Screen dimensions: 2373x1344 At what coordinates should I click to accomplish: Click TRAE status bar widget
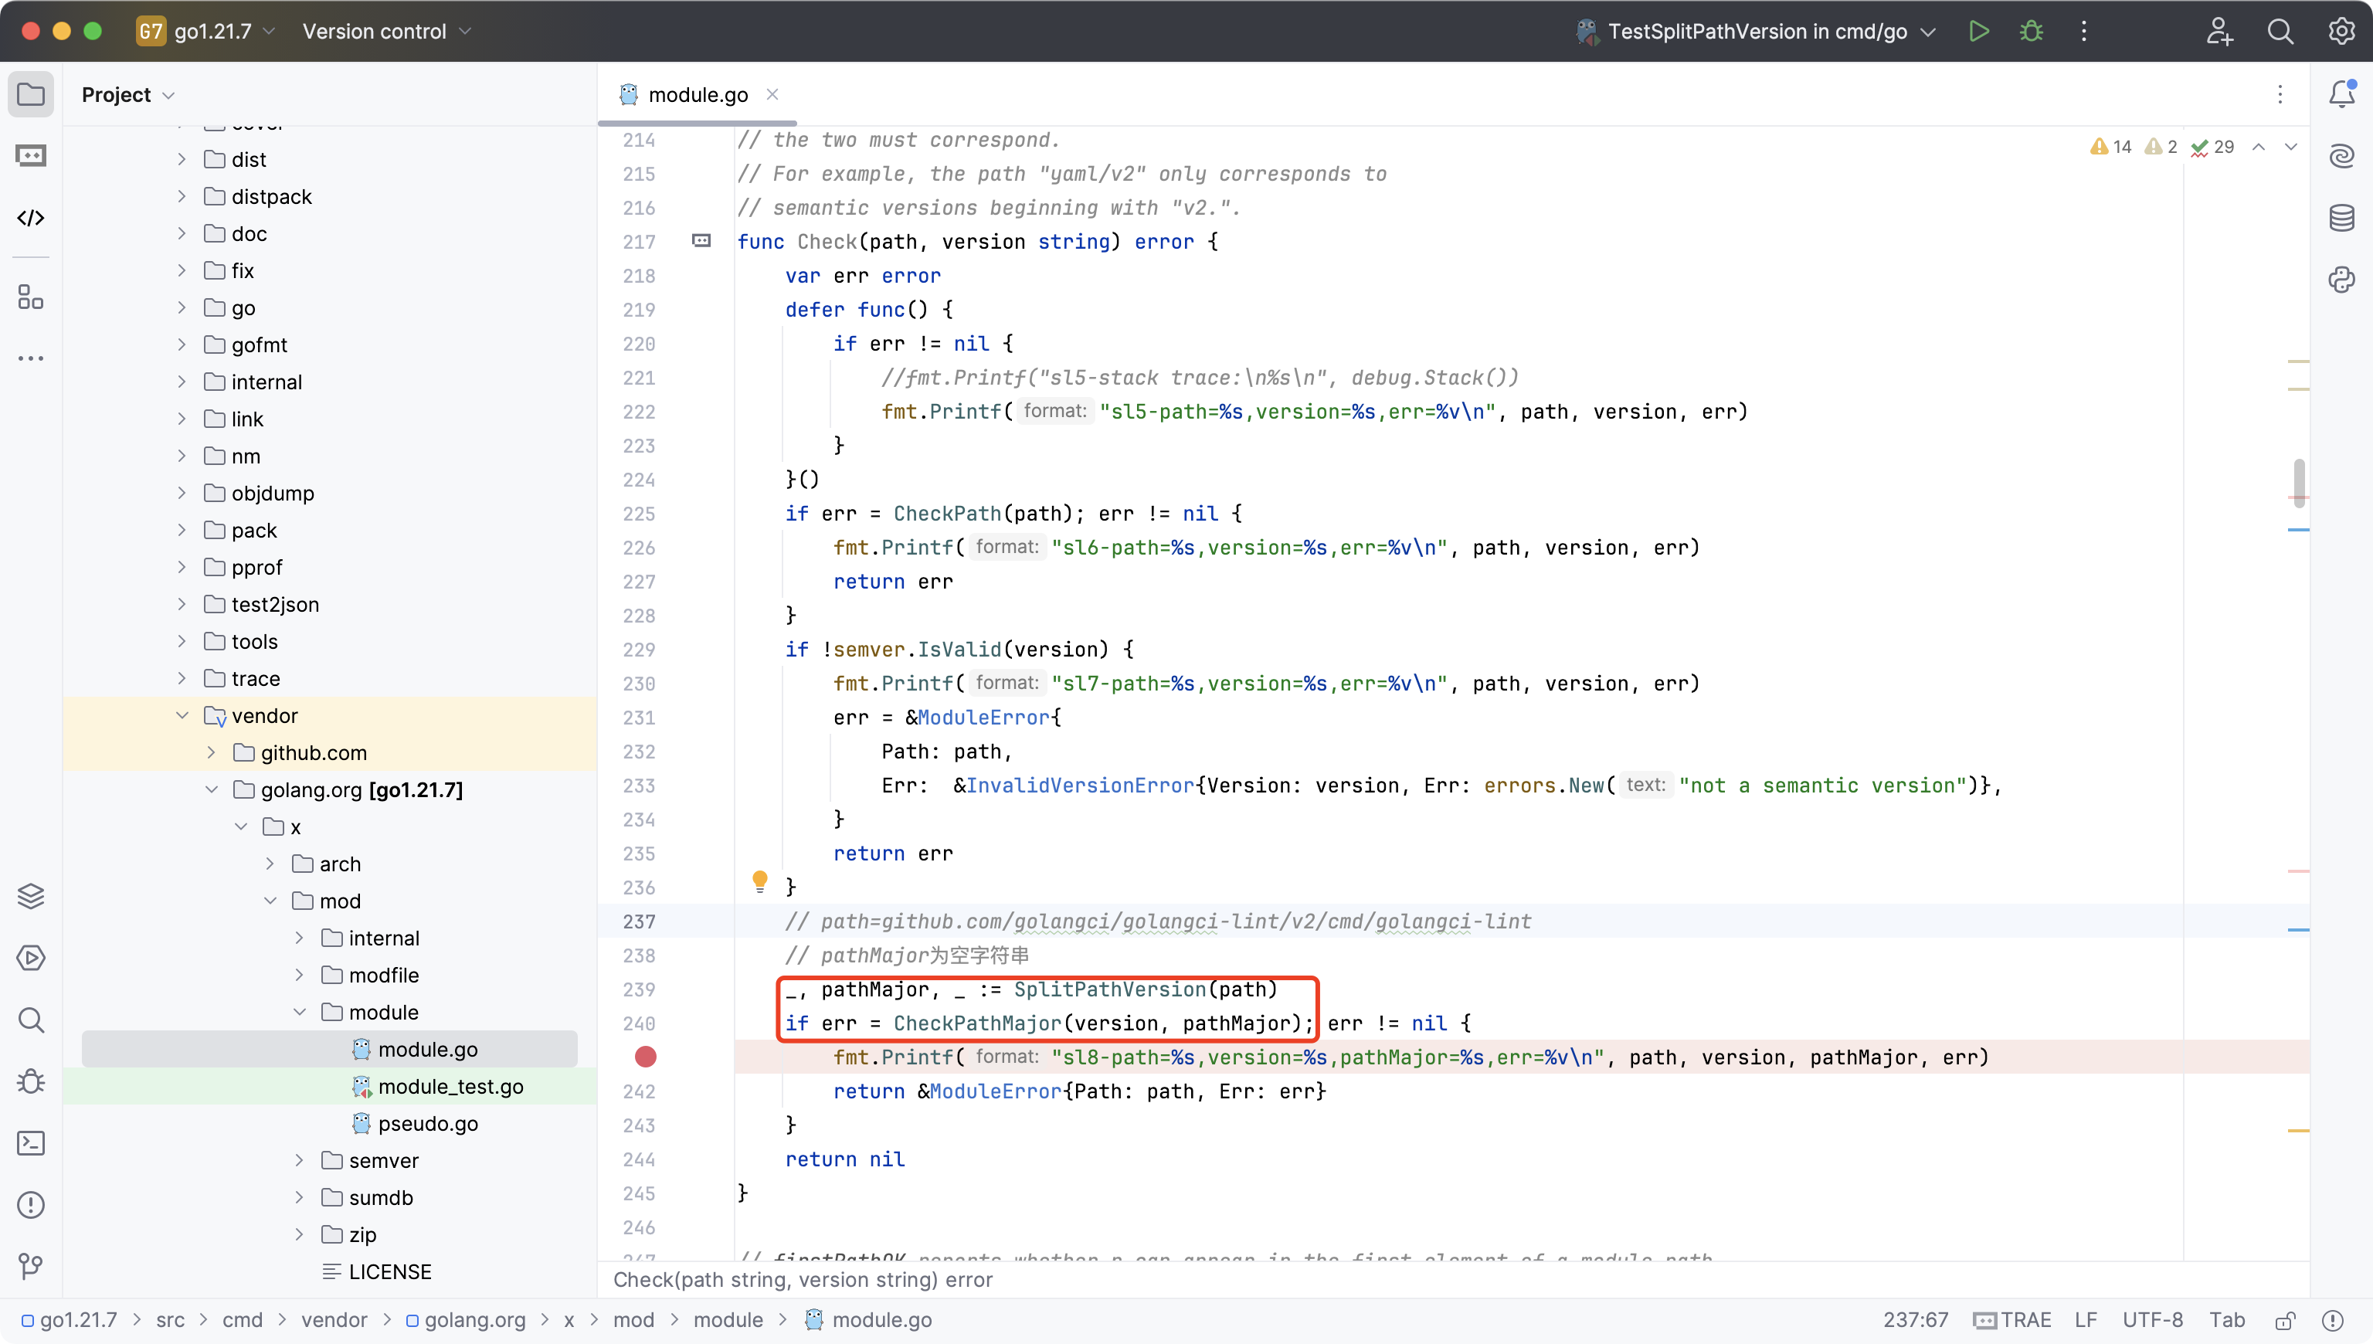[2012, 1320]
